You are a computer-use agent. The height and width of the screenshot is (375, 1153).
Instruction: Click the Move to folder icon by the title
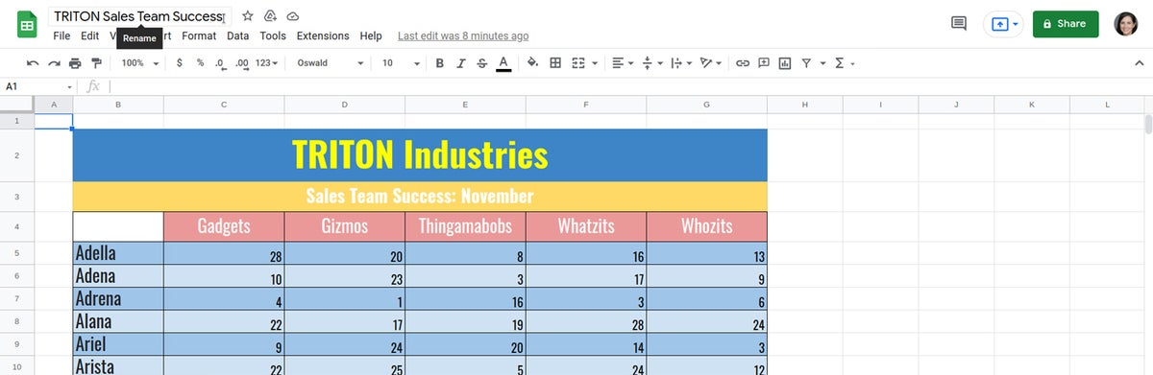(270, 17)
